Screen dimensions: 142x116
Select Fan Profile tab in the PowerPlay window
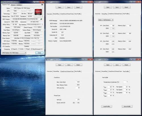pos(126,14)
